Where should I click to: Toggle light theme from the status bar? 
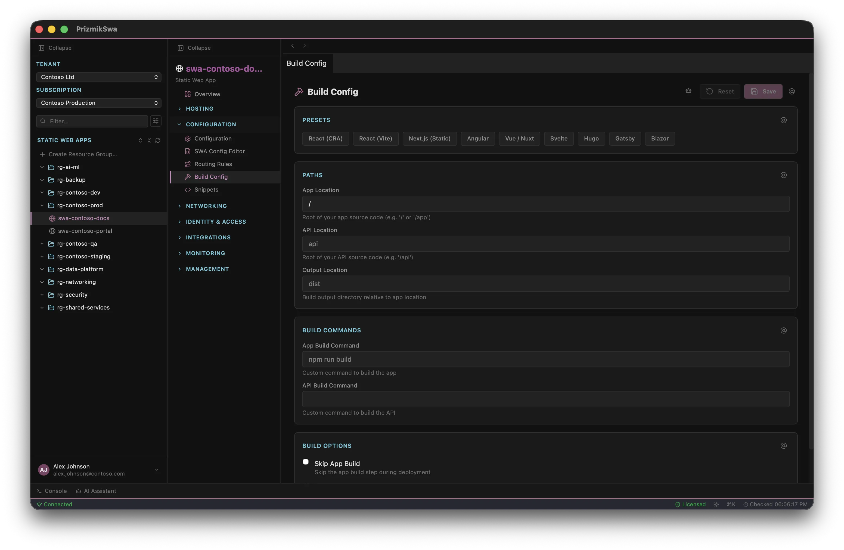pyautogui.click(x=716, y=504)
